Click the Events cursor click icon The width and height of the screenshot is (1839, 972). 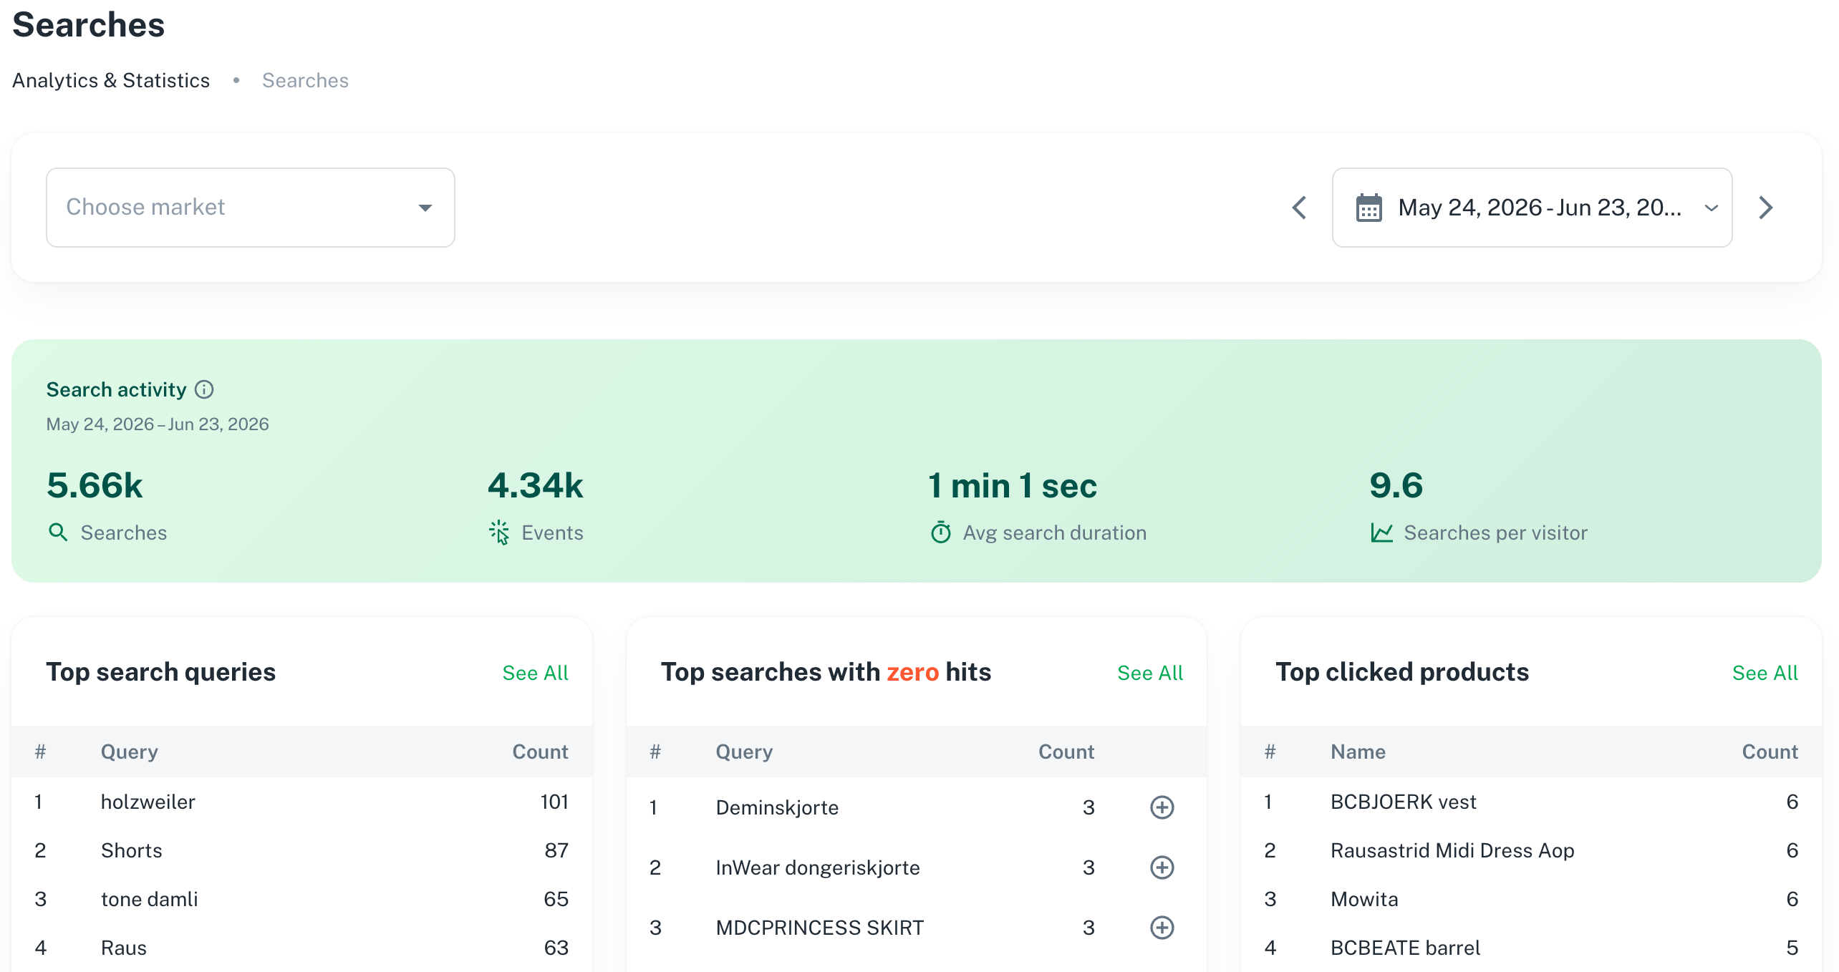(499, 533)
